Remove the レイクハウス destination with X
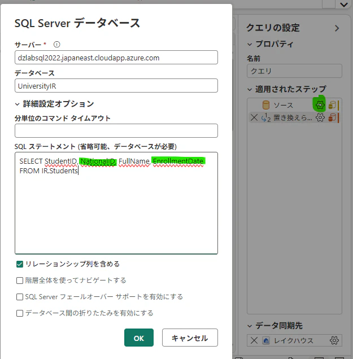353x359 pixels. click(254, 340)
